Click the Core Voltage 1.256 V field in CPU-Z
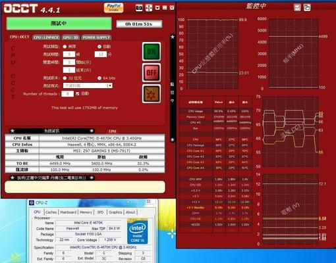 (110, 240)
